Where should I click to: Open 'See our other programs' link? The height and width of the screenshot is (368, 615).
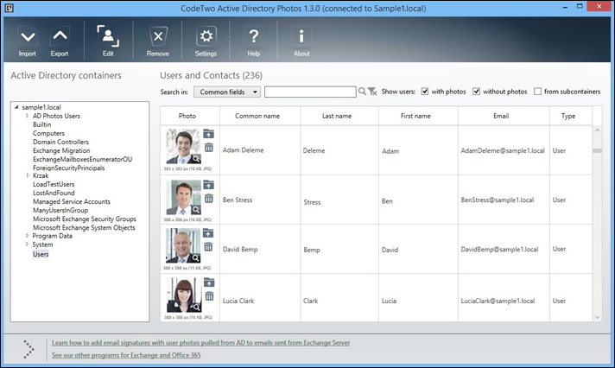126,355
